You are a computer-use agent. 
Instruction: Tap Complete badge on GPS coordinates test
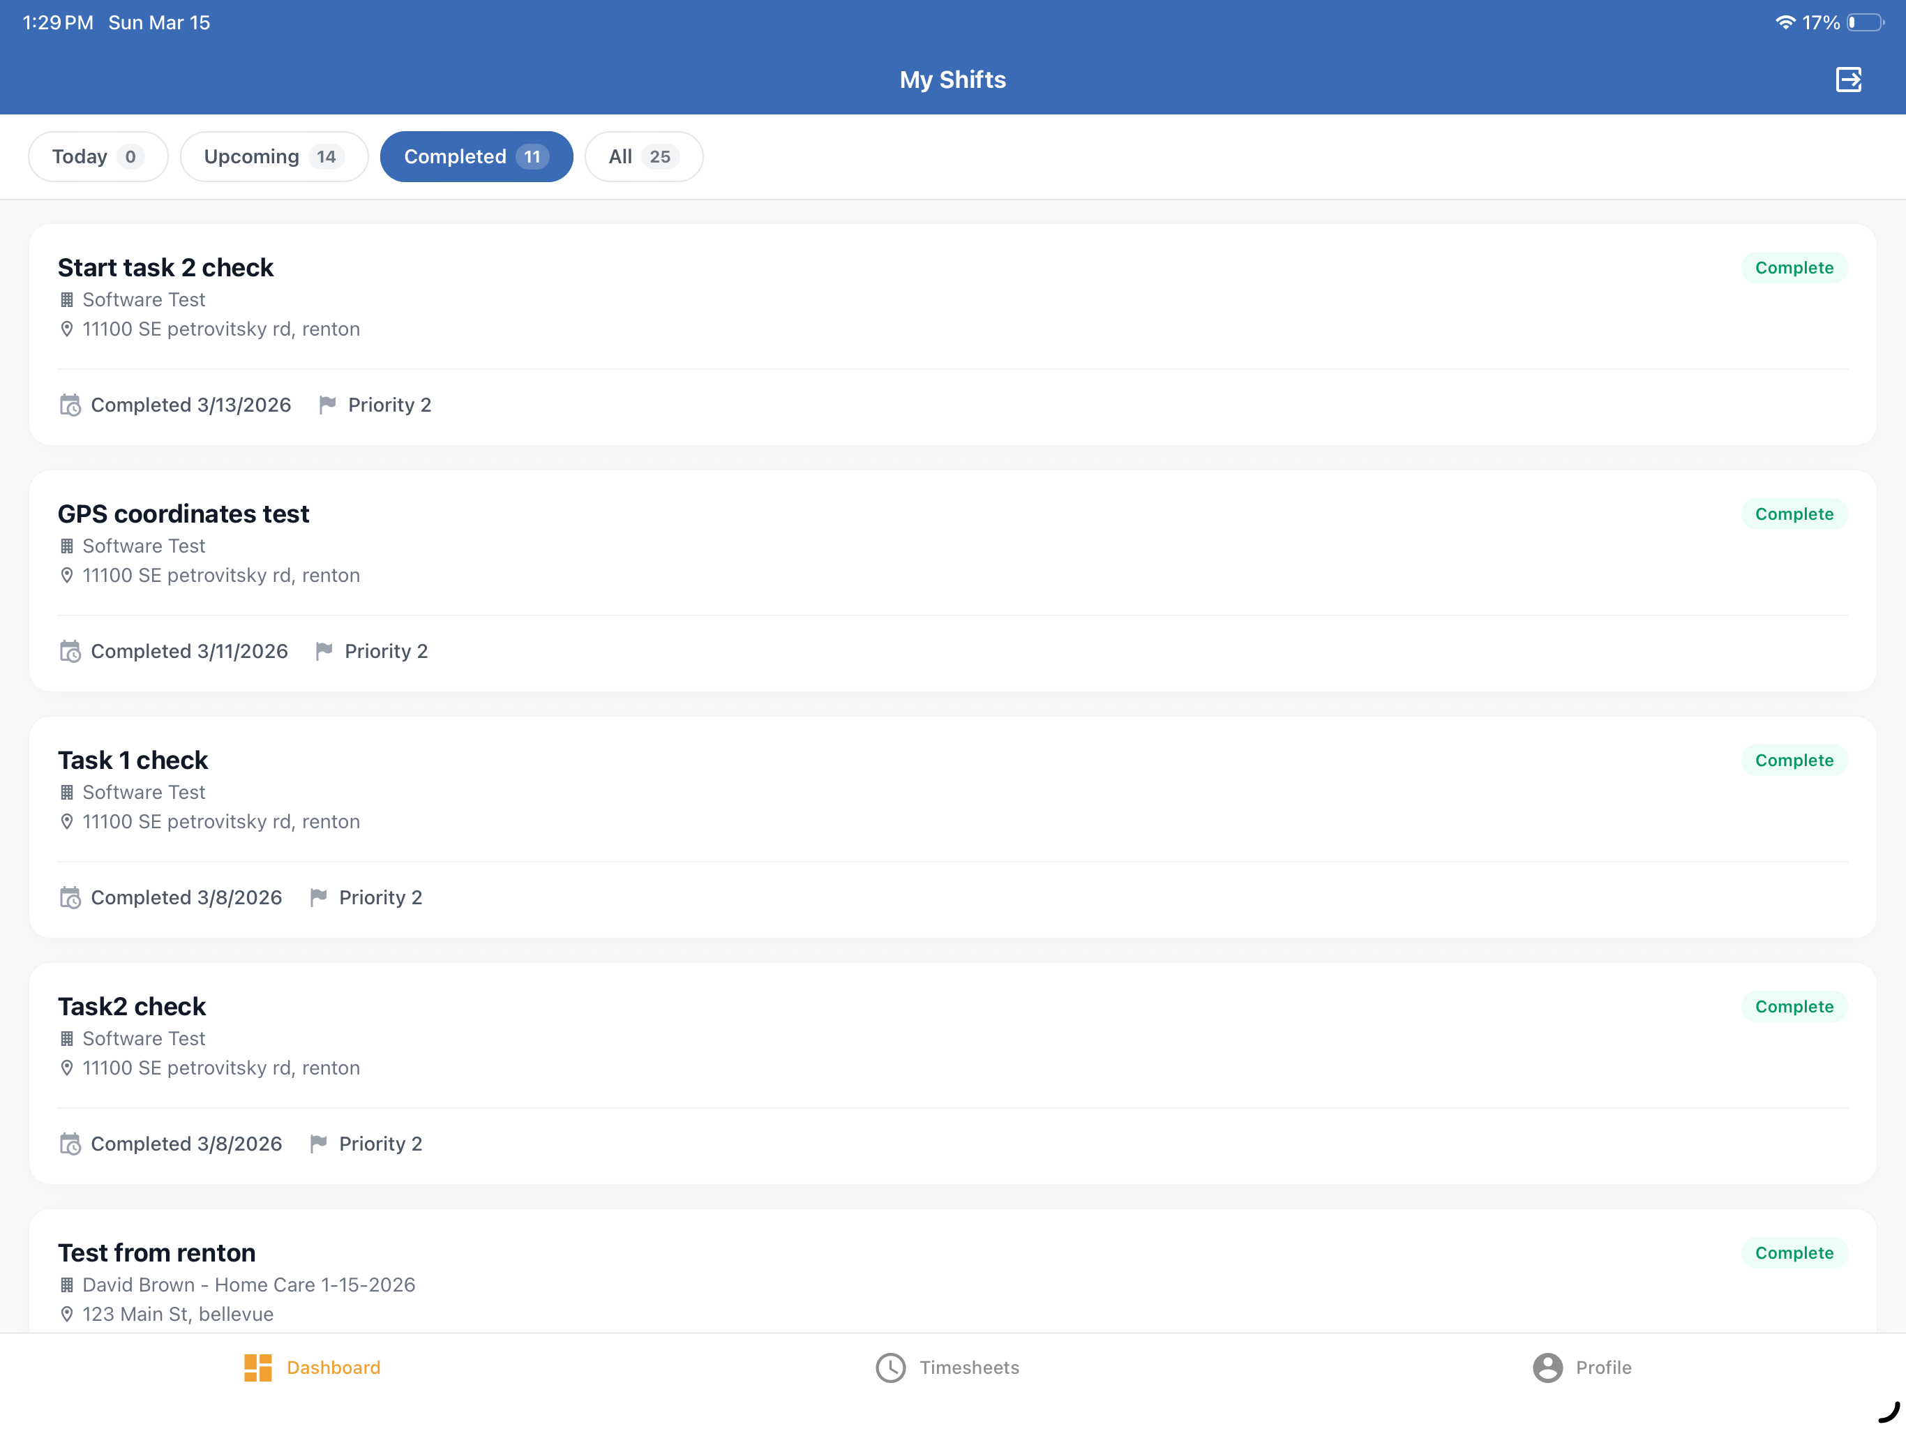tap(1794, 514)
